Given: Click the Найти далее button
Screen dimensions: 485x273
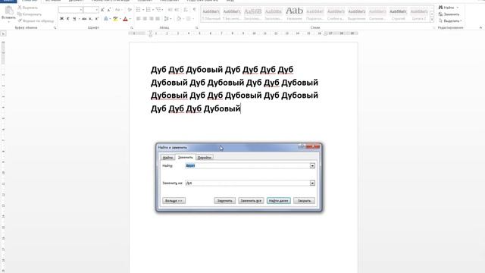Looking at the screenshot, I should 278,200.
